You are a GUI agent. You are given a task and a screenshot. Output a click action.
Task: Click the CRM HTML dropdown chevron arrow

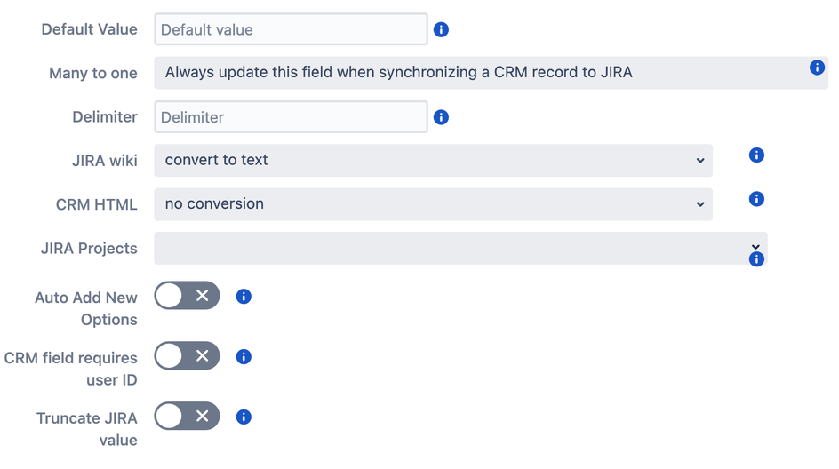pyautogui.click(x=700, y=204)
